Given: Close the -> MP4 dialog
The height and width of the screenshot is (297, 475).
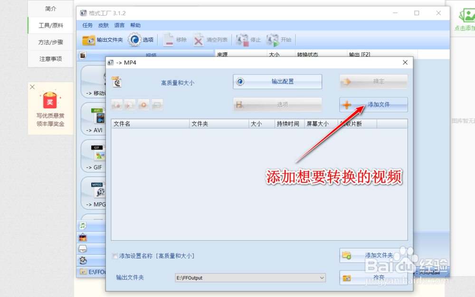Looking at the screenshot, I should coord(405,62).
